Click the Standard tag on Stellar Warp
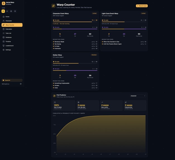This screenshot has width=175, height=160. coord(94,55)
